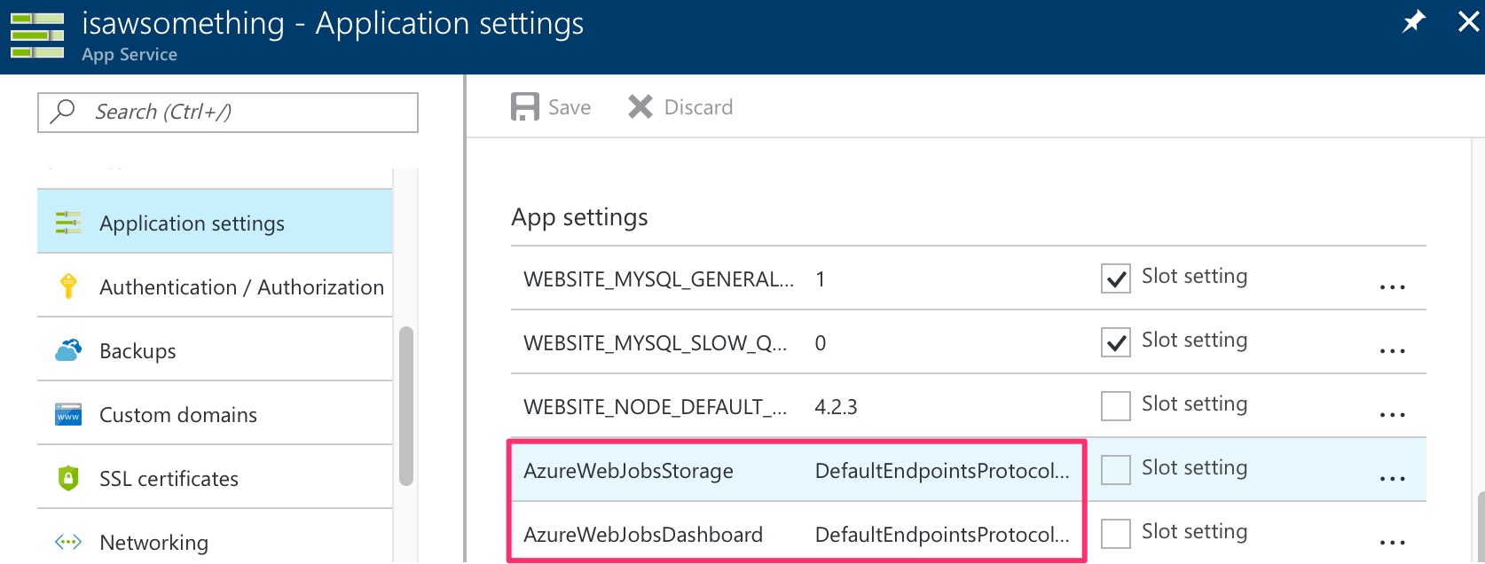Click the Backups cloud icon
The width and height of the screenshot is (1485, 564).
[68, 350]
